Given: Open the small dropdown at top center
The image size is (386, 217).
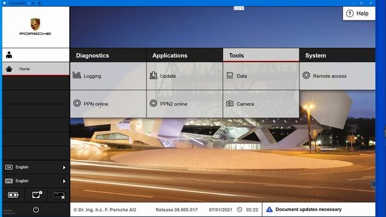Looking at the screenshot, I should point(239,8).
